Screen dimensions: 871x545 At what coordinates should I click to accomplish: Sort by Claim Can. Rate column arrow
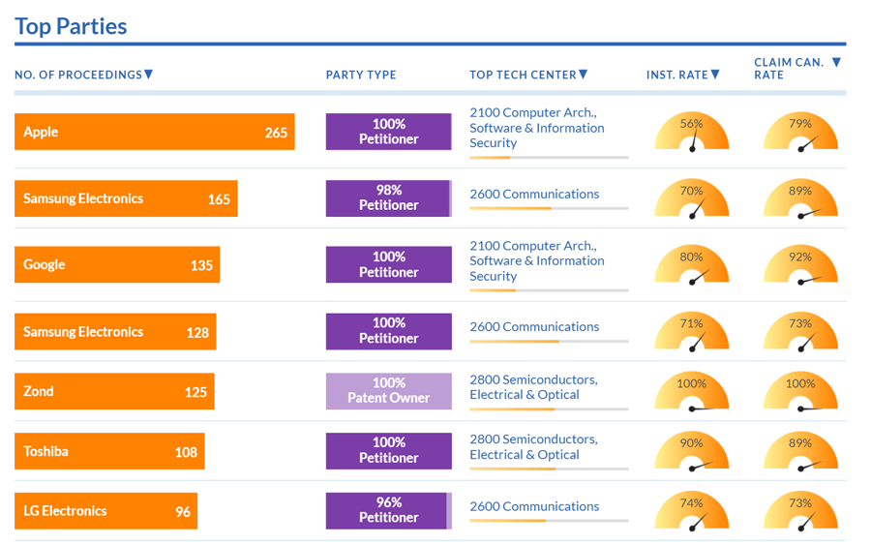(x=836, y=63)
